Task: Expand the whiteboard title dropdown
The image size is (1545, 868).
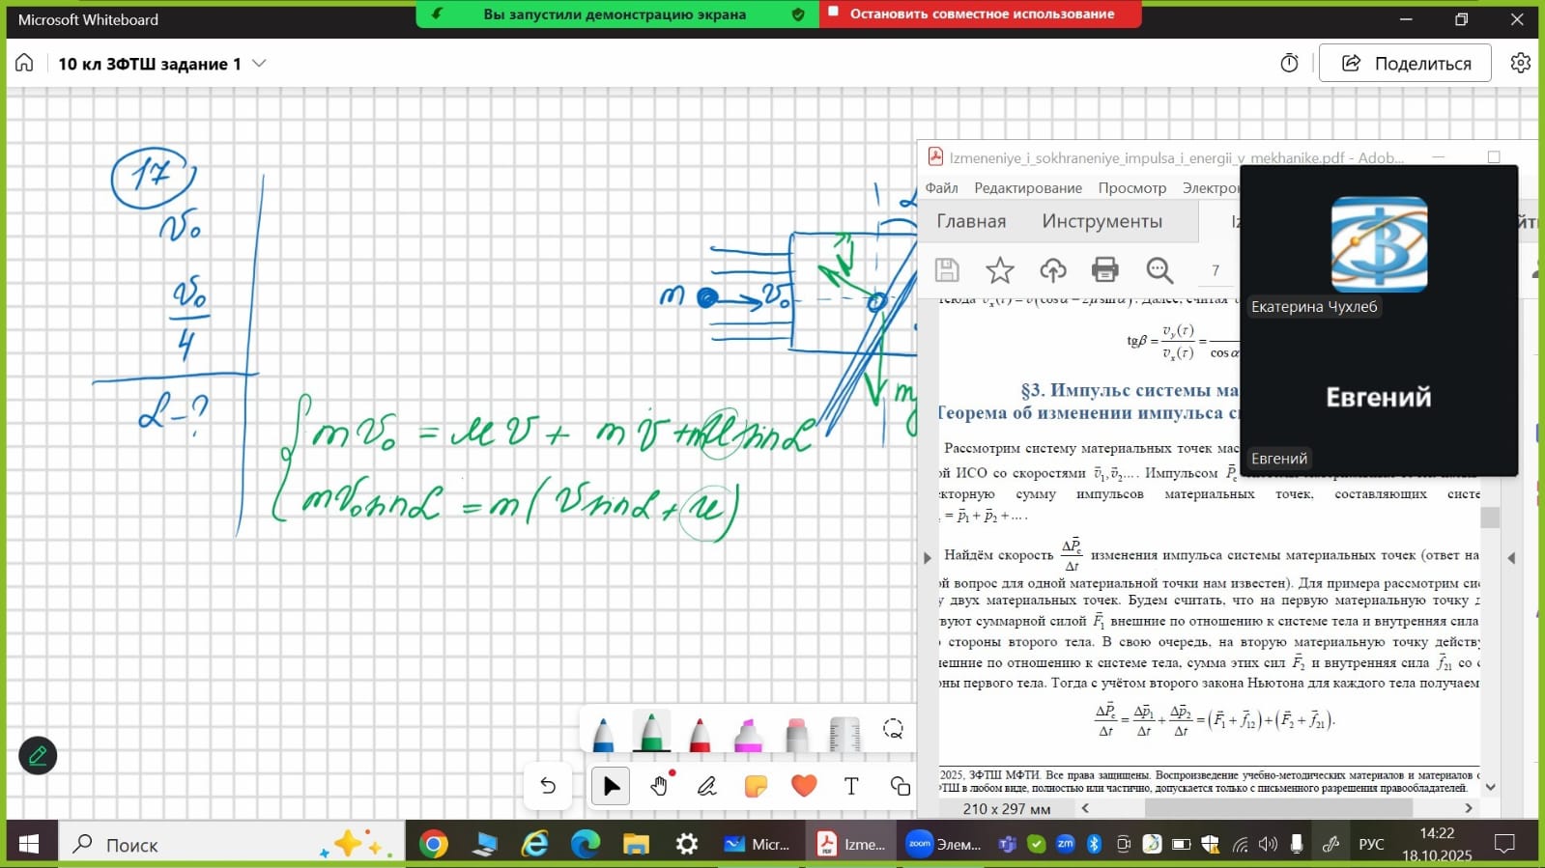Action: pos(259,64)
